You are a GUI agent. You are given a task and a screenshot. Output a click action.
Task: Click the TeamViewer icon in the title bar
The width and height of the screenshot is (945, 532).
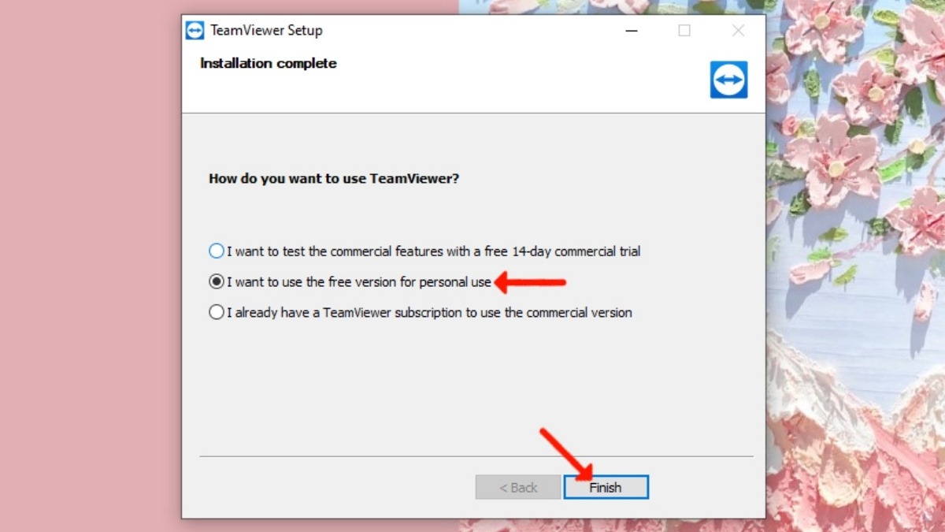[195, 31]
